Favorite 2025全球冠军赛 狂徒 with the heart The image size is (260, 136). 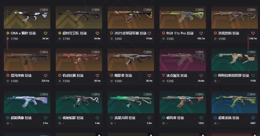(149, 33)
